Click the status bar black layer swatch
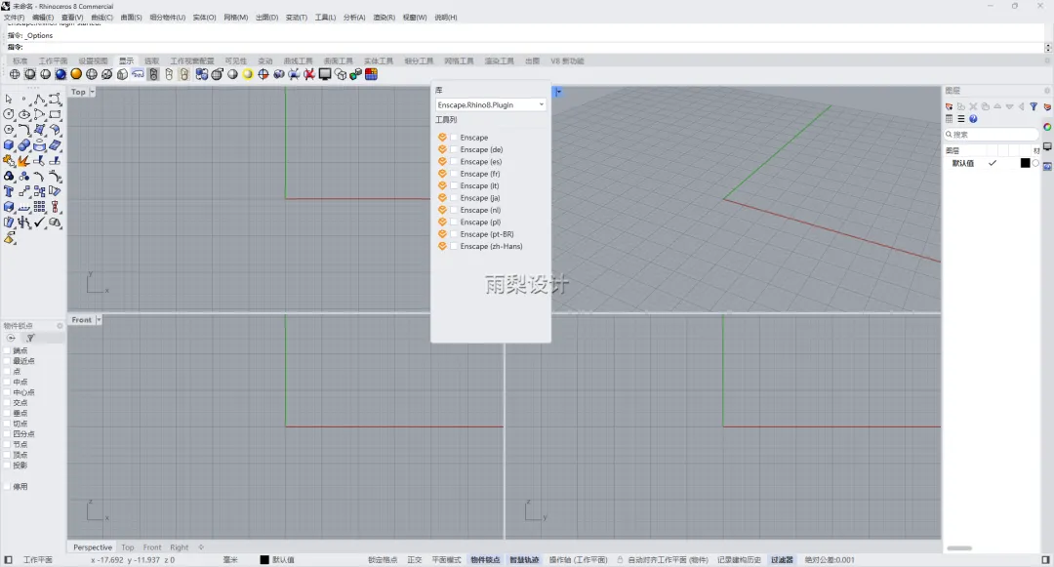 coord(264,559)
